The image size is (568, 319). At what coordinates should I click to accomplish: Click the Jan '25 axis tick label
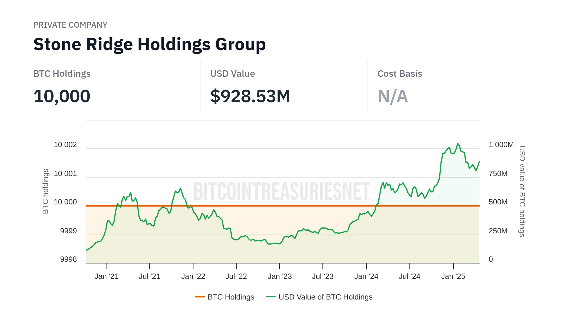[x=453, y=276]
